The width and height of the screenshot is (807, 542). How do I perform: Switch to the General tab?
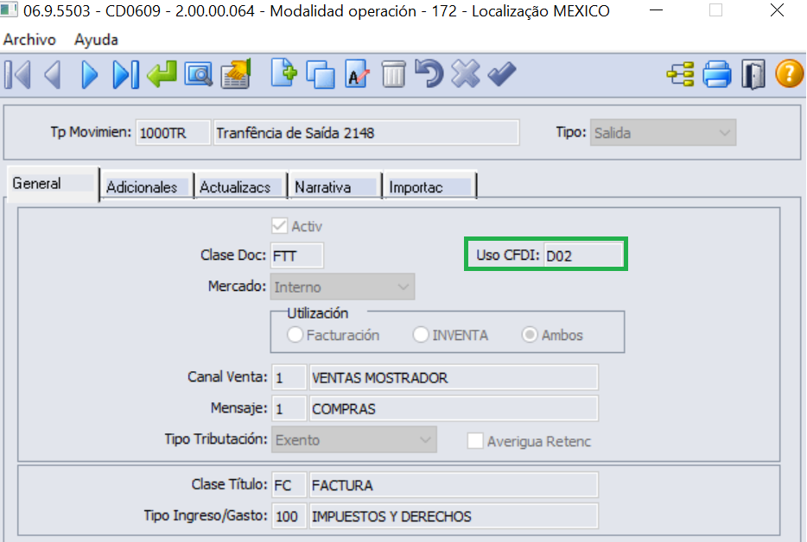(x=53, y=184)
